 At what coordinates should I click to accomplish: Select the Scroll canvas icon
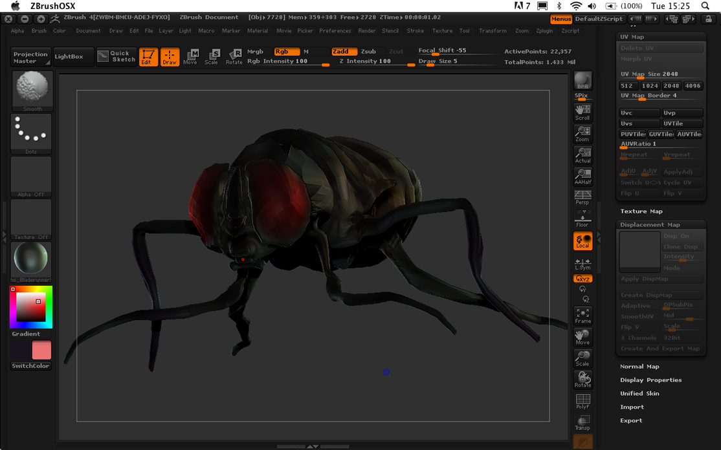pyautogui.click(x=582, y=112)
